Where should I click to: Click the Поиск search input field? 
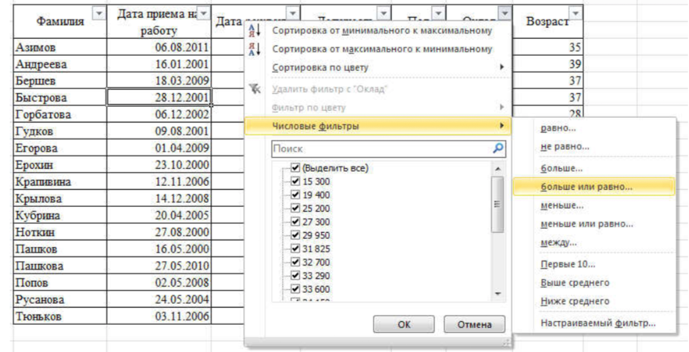click(x=381, y=148)
